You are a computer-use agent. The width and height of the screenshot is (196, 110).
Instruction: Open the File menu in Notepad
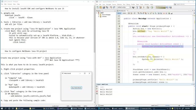pos(2,4)
